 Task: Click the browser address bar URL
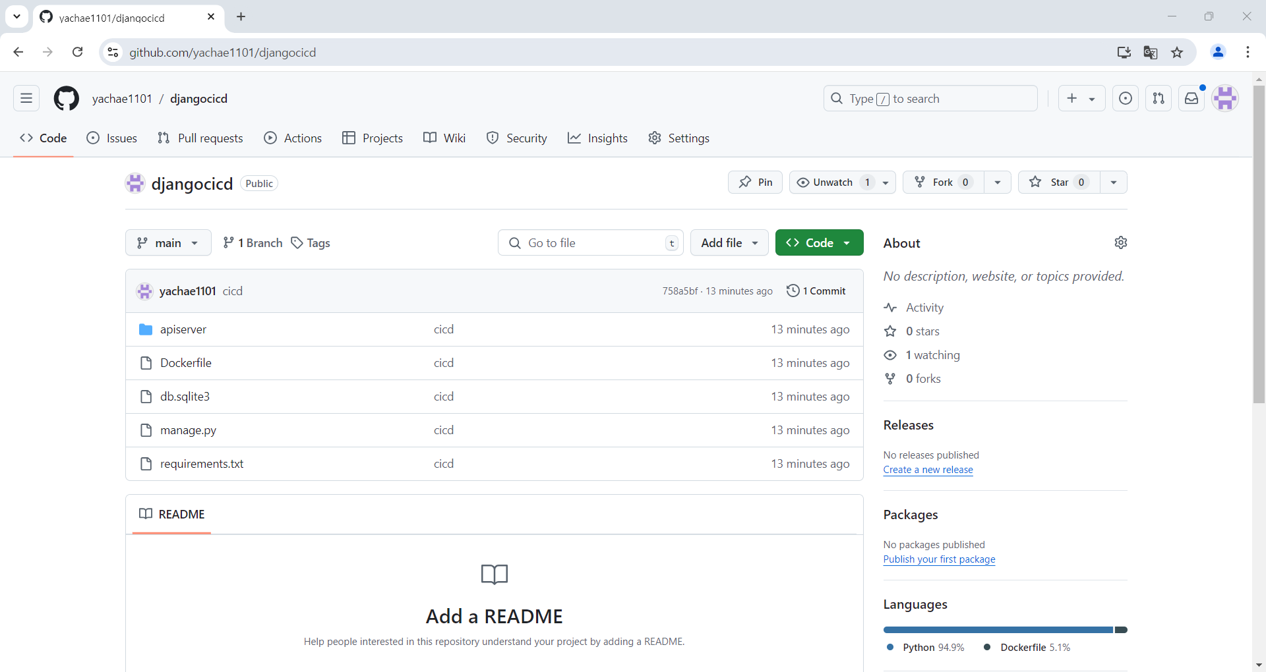coord(223,52)
